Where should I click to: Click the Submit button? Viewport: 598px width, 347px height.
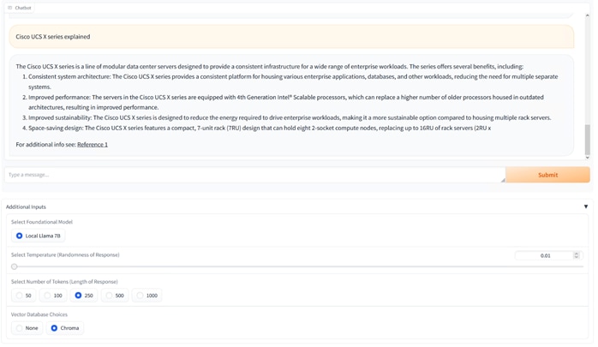(x=547, y=175)
